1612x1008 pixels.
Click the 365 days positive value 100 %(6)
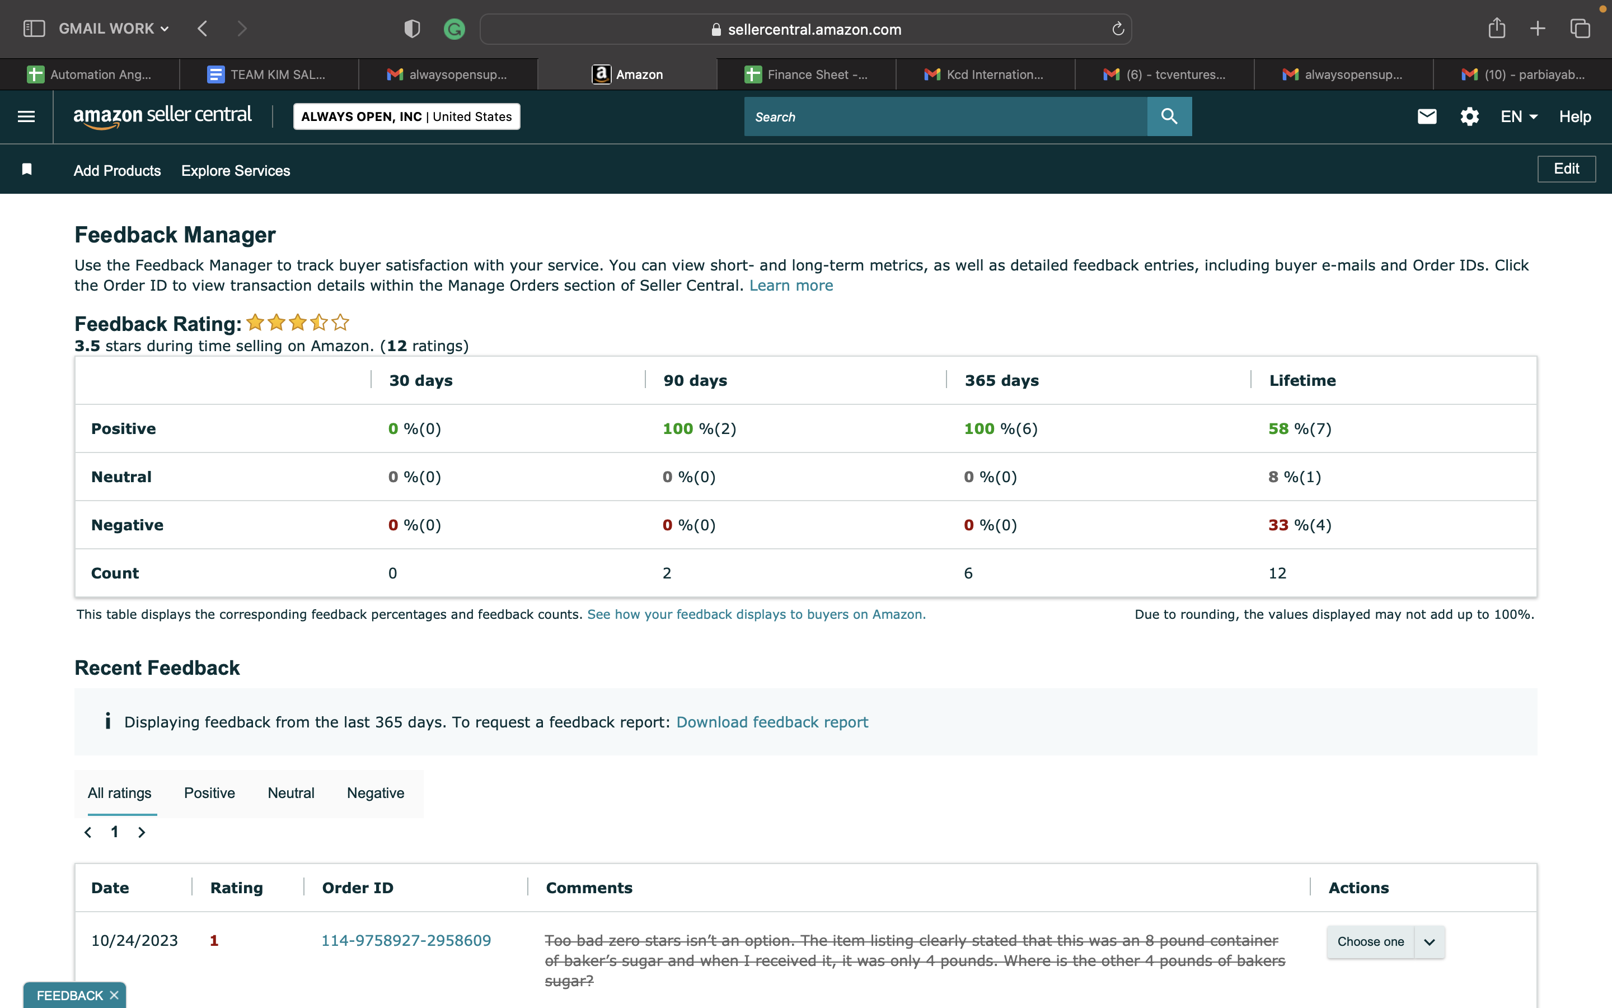1001,428
